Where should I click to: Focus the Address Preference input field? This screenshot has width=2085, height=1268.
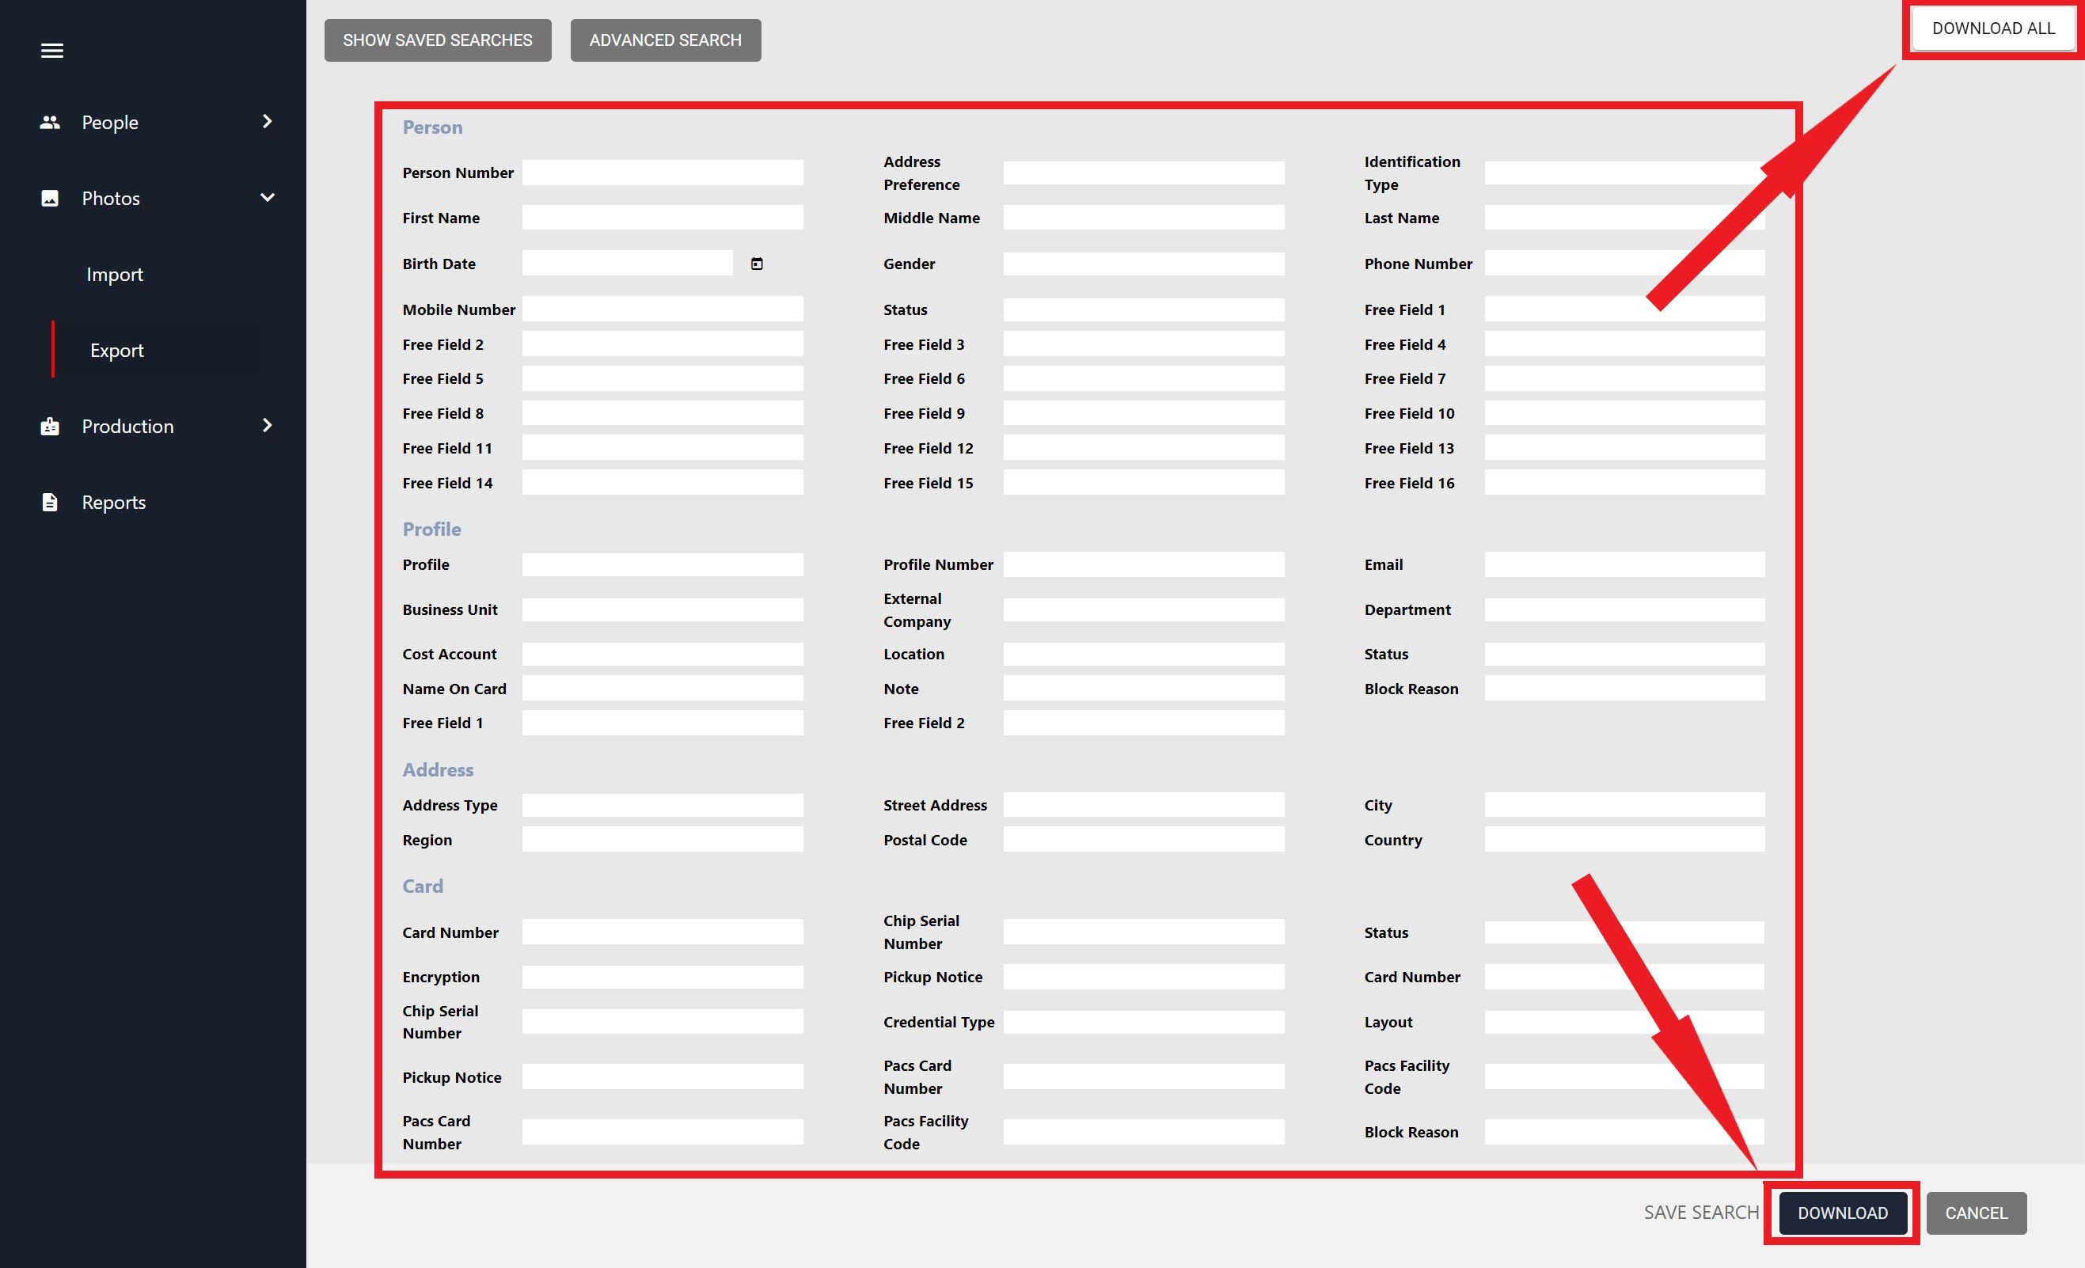[1143, 173]
